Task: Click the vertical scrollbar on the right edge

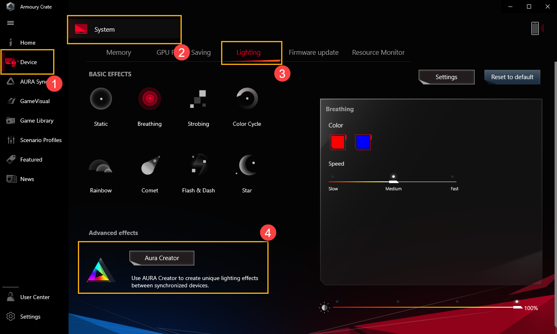Action: tap(555, 195)
